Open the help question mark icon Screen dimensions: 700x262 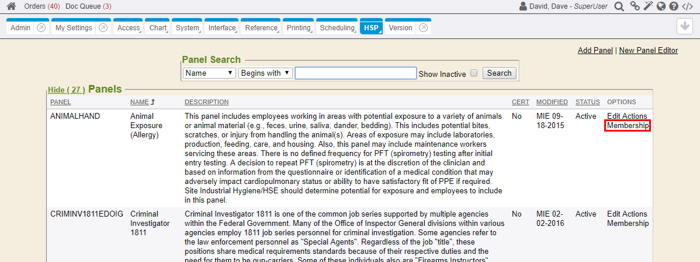pos(674,6)
